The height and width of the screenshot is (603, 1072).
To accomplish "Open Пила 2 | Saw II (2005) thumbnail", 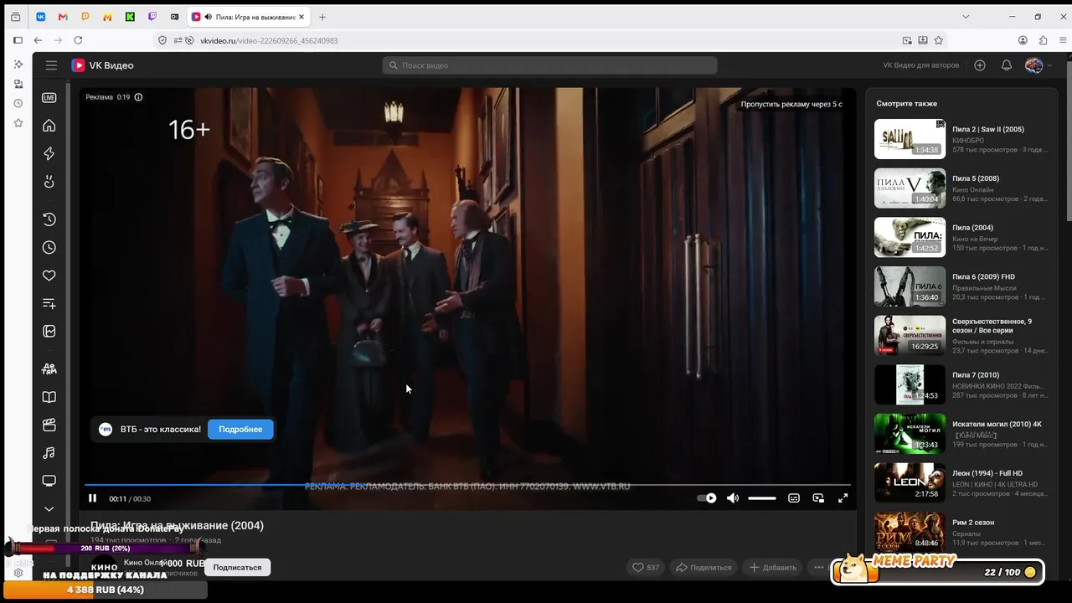I will click(910, 139).
